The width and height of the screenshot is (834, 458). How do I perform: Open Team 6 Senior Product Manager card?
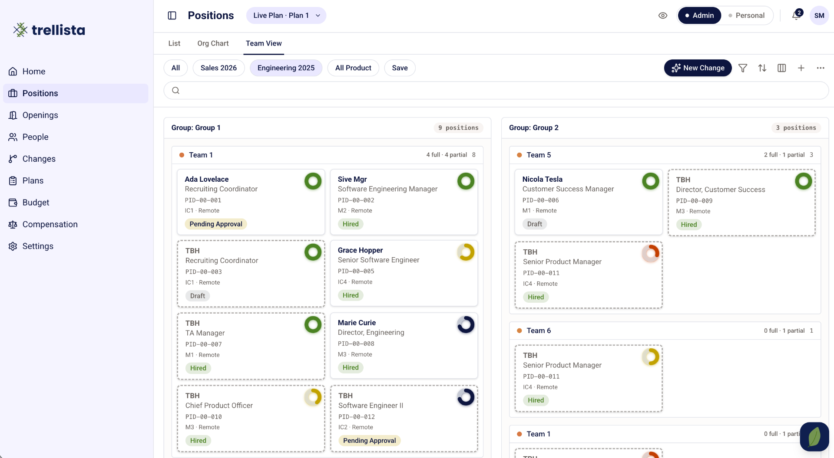click(x=589, y=378)
